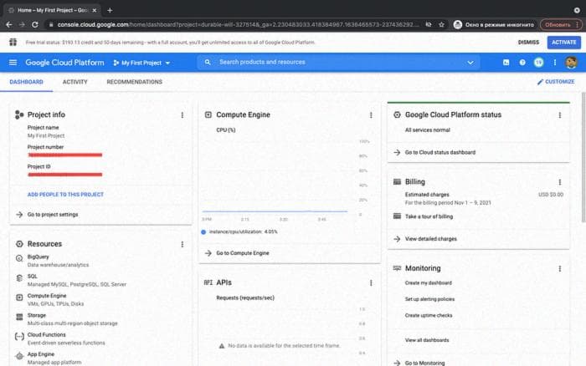The width and height of the screenshot is (586, 366).
Task: Focus the Search products and resources field
Action: pyautogui.click(x=337, y=63)
